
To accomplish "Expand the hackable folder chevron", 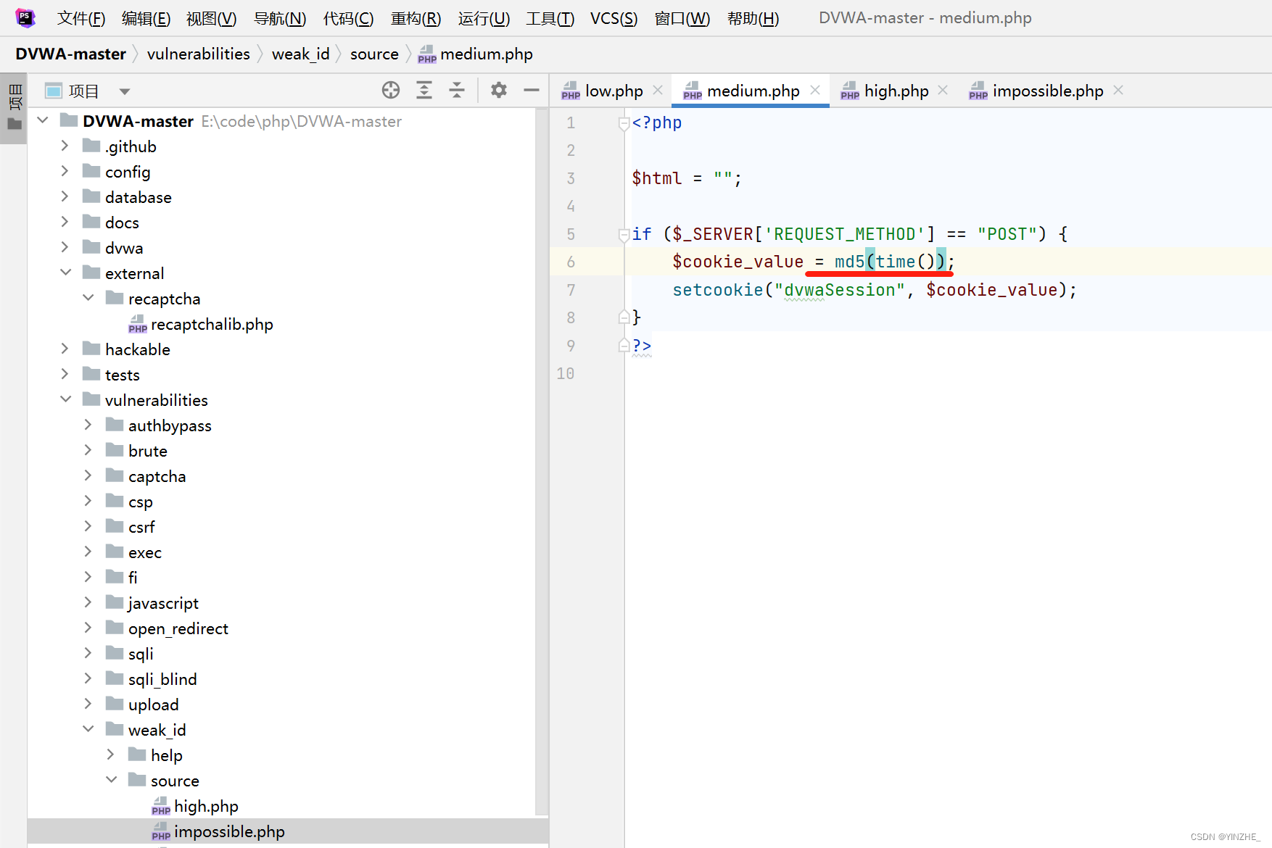I will 65,349.
